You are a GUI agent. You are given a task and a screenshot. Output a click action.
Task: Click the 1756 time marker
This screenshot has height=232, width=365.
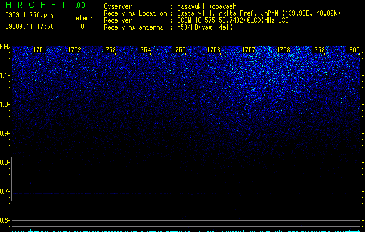(x=214, y=50)
